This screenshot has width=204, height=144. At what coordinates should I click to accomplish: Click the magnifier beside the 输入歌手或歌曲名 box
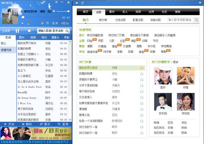(x=197, y=20)
